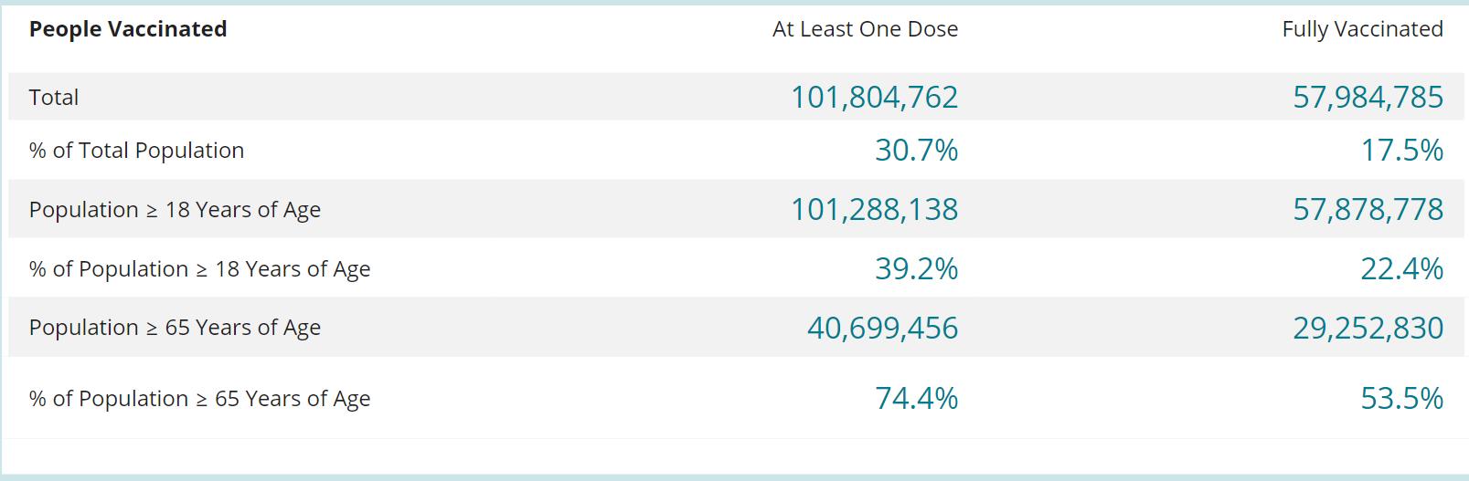Select the Population ≥ 65 Years of Age label
This screenshot has height=481, width=1469.
pyautogui.click(x=175, y=328)
